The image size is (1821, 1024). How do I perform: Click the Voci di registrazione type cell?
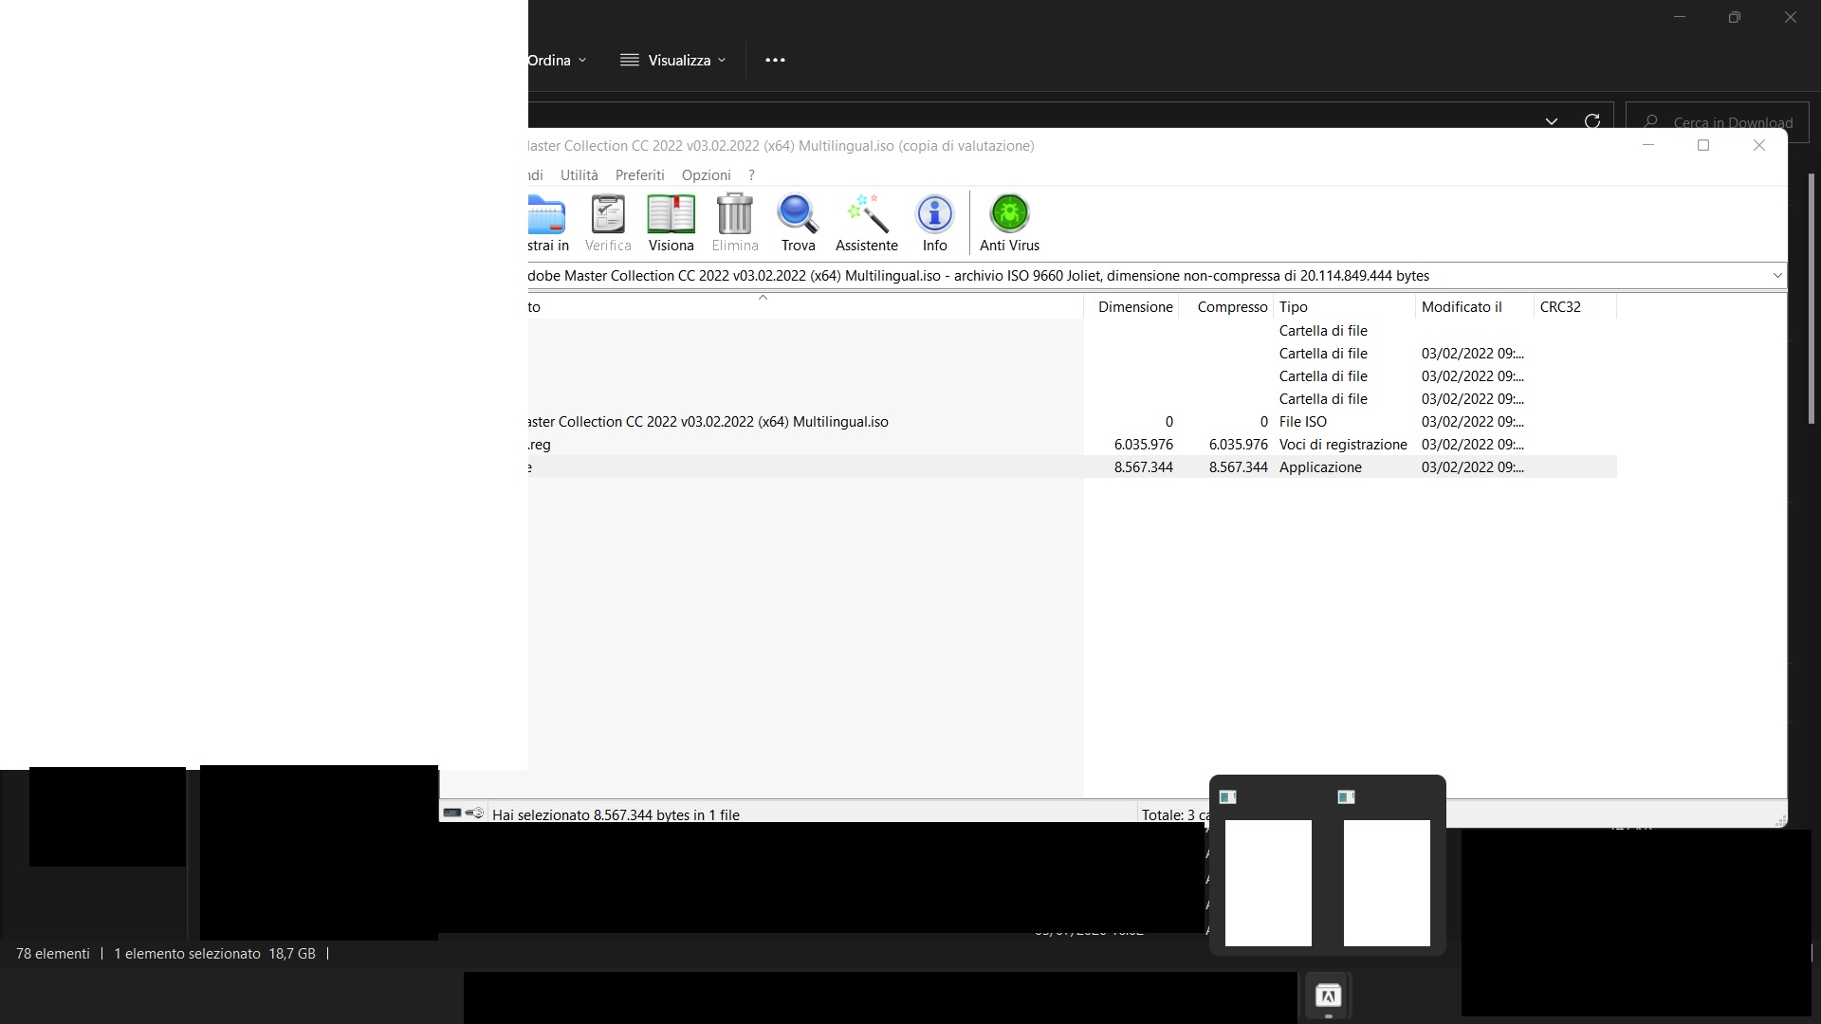pos(1343,445)
